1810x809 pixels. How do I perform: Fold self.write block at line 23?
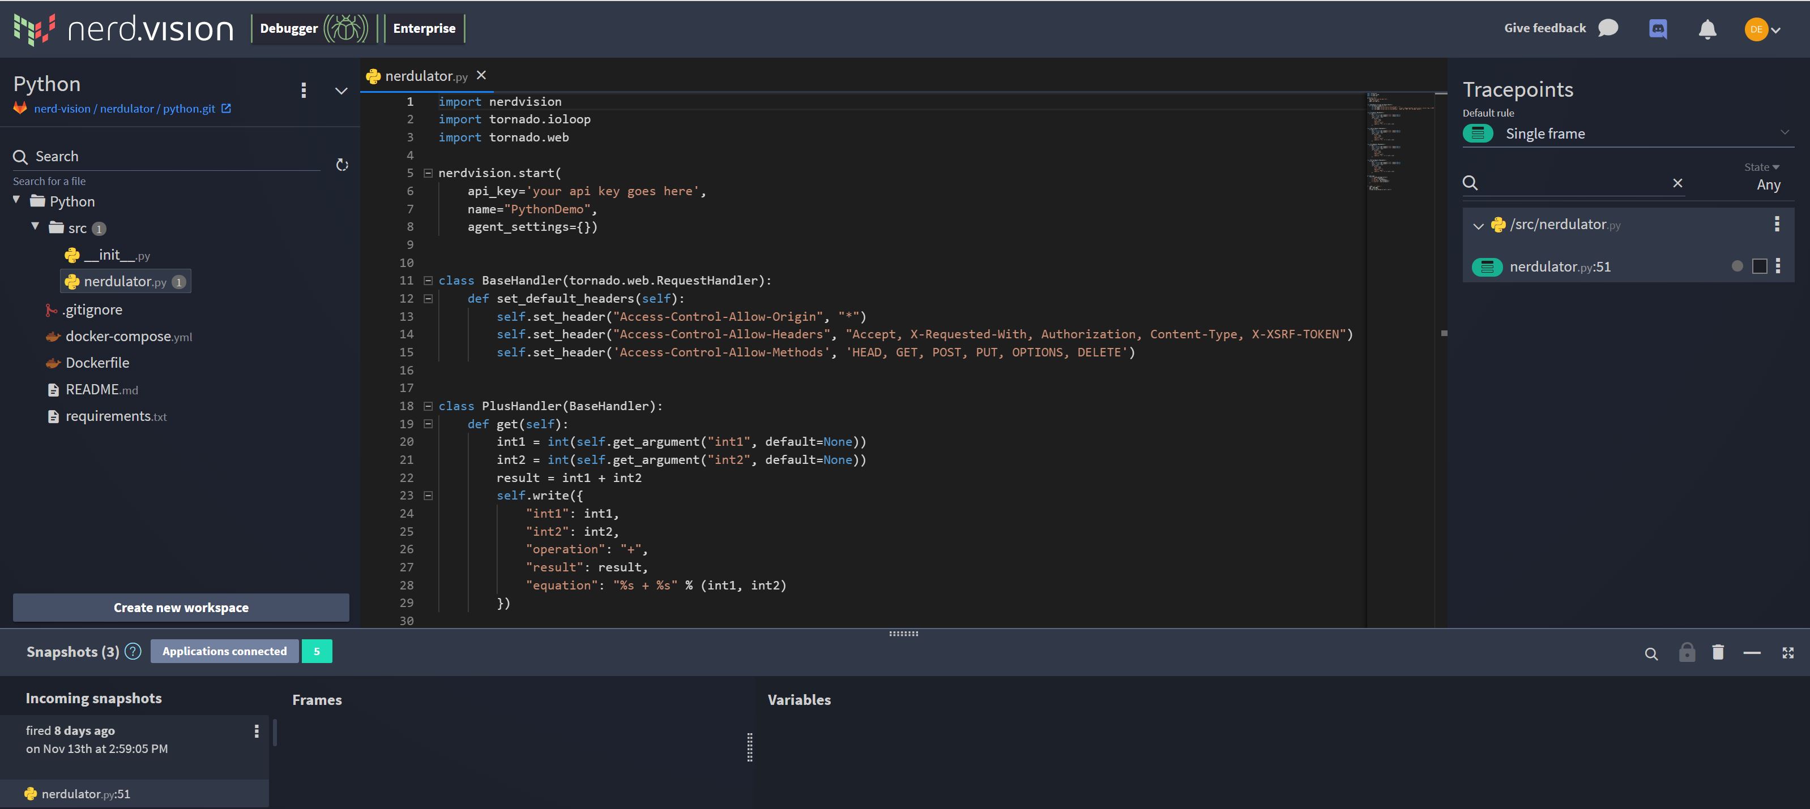point(428,496)
